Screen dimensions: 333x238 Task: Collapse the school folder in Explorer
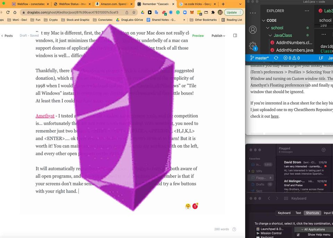tap(267, 28)
